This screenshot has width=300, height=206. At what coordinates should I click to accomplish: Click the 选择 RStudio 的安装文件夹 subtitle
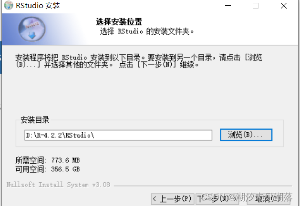pyautogui.click(x=147, y=31)
